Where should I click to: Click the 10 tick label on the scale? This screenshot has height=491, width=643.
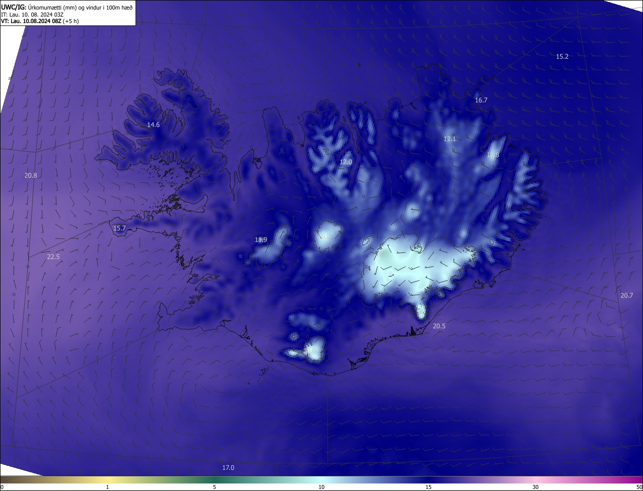point(321,487)
